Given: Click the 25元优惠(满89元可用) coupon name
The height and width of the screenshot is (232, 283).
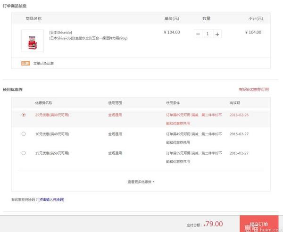Looking at the screenshot, I should (x=52, y=115).
